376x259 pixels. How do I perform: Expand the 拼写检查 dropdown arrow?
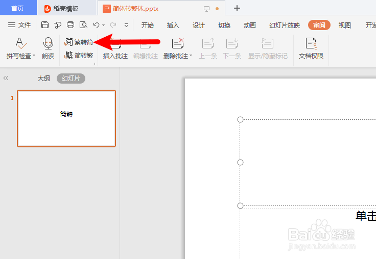coord(34,56)
